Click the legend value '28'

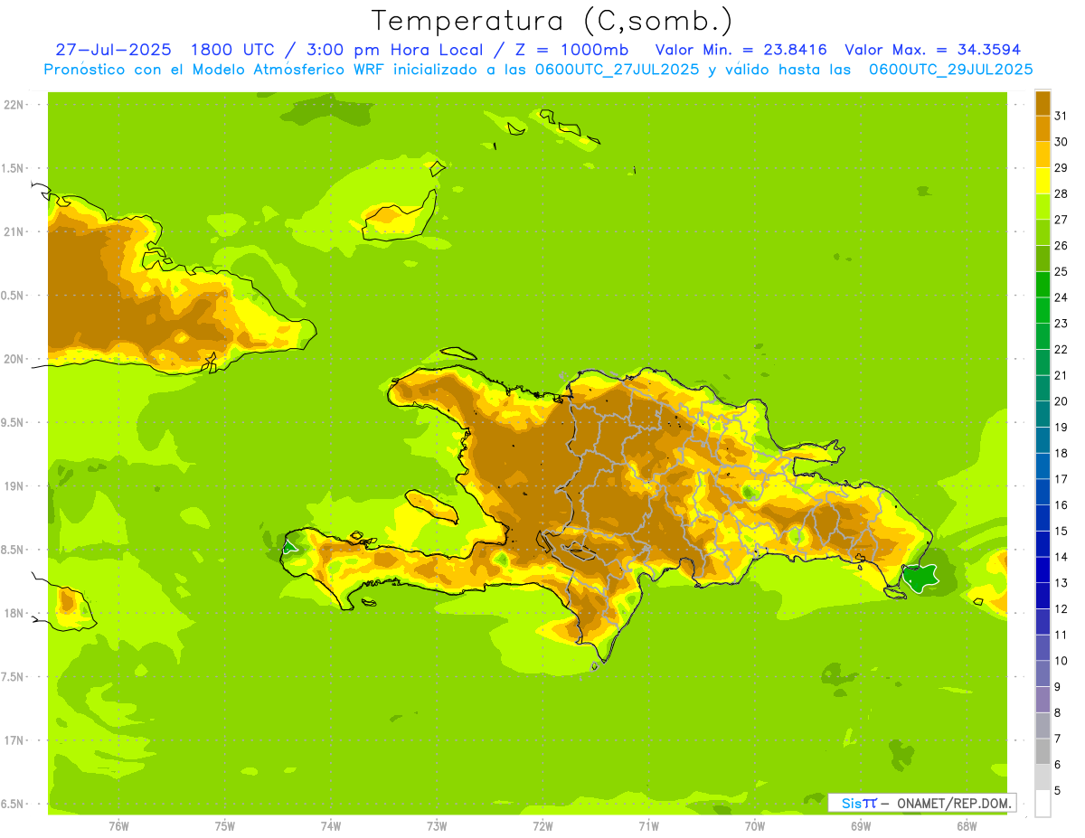1061,193
